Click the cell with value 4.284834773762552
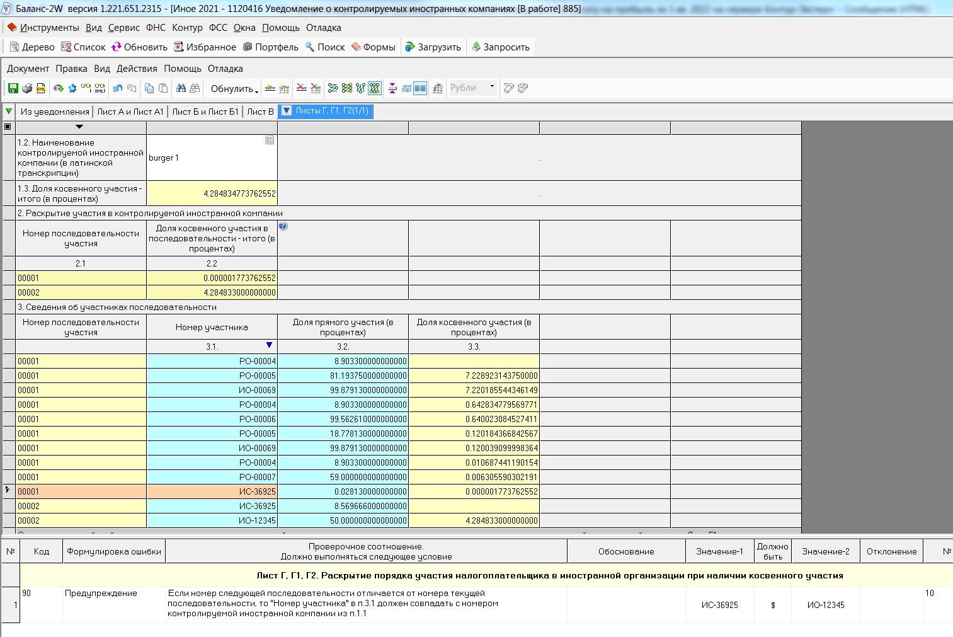The height and width of the screenshot is (637, 953). pyautogui.click(x=212, y=193)
